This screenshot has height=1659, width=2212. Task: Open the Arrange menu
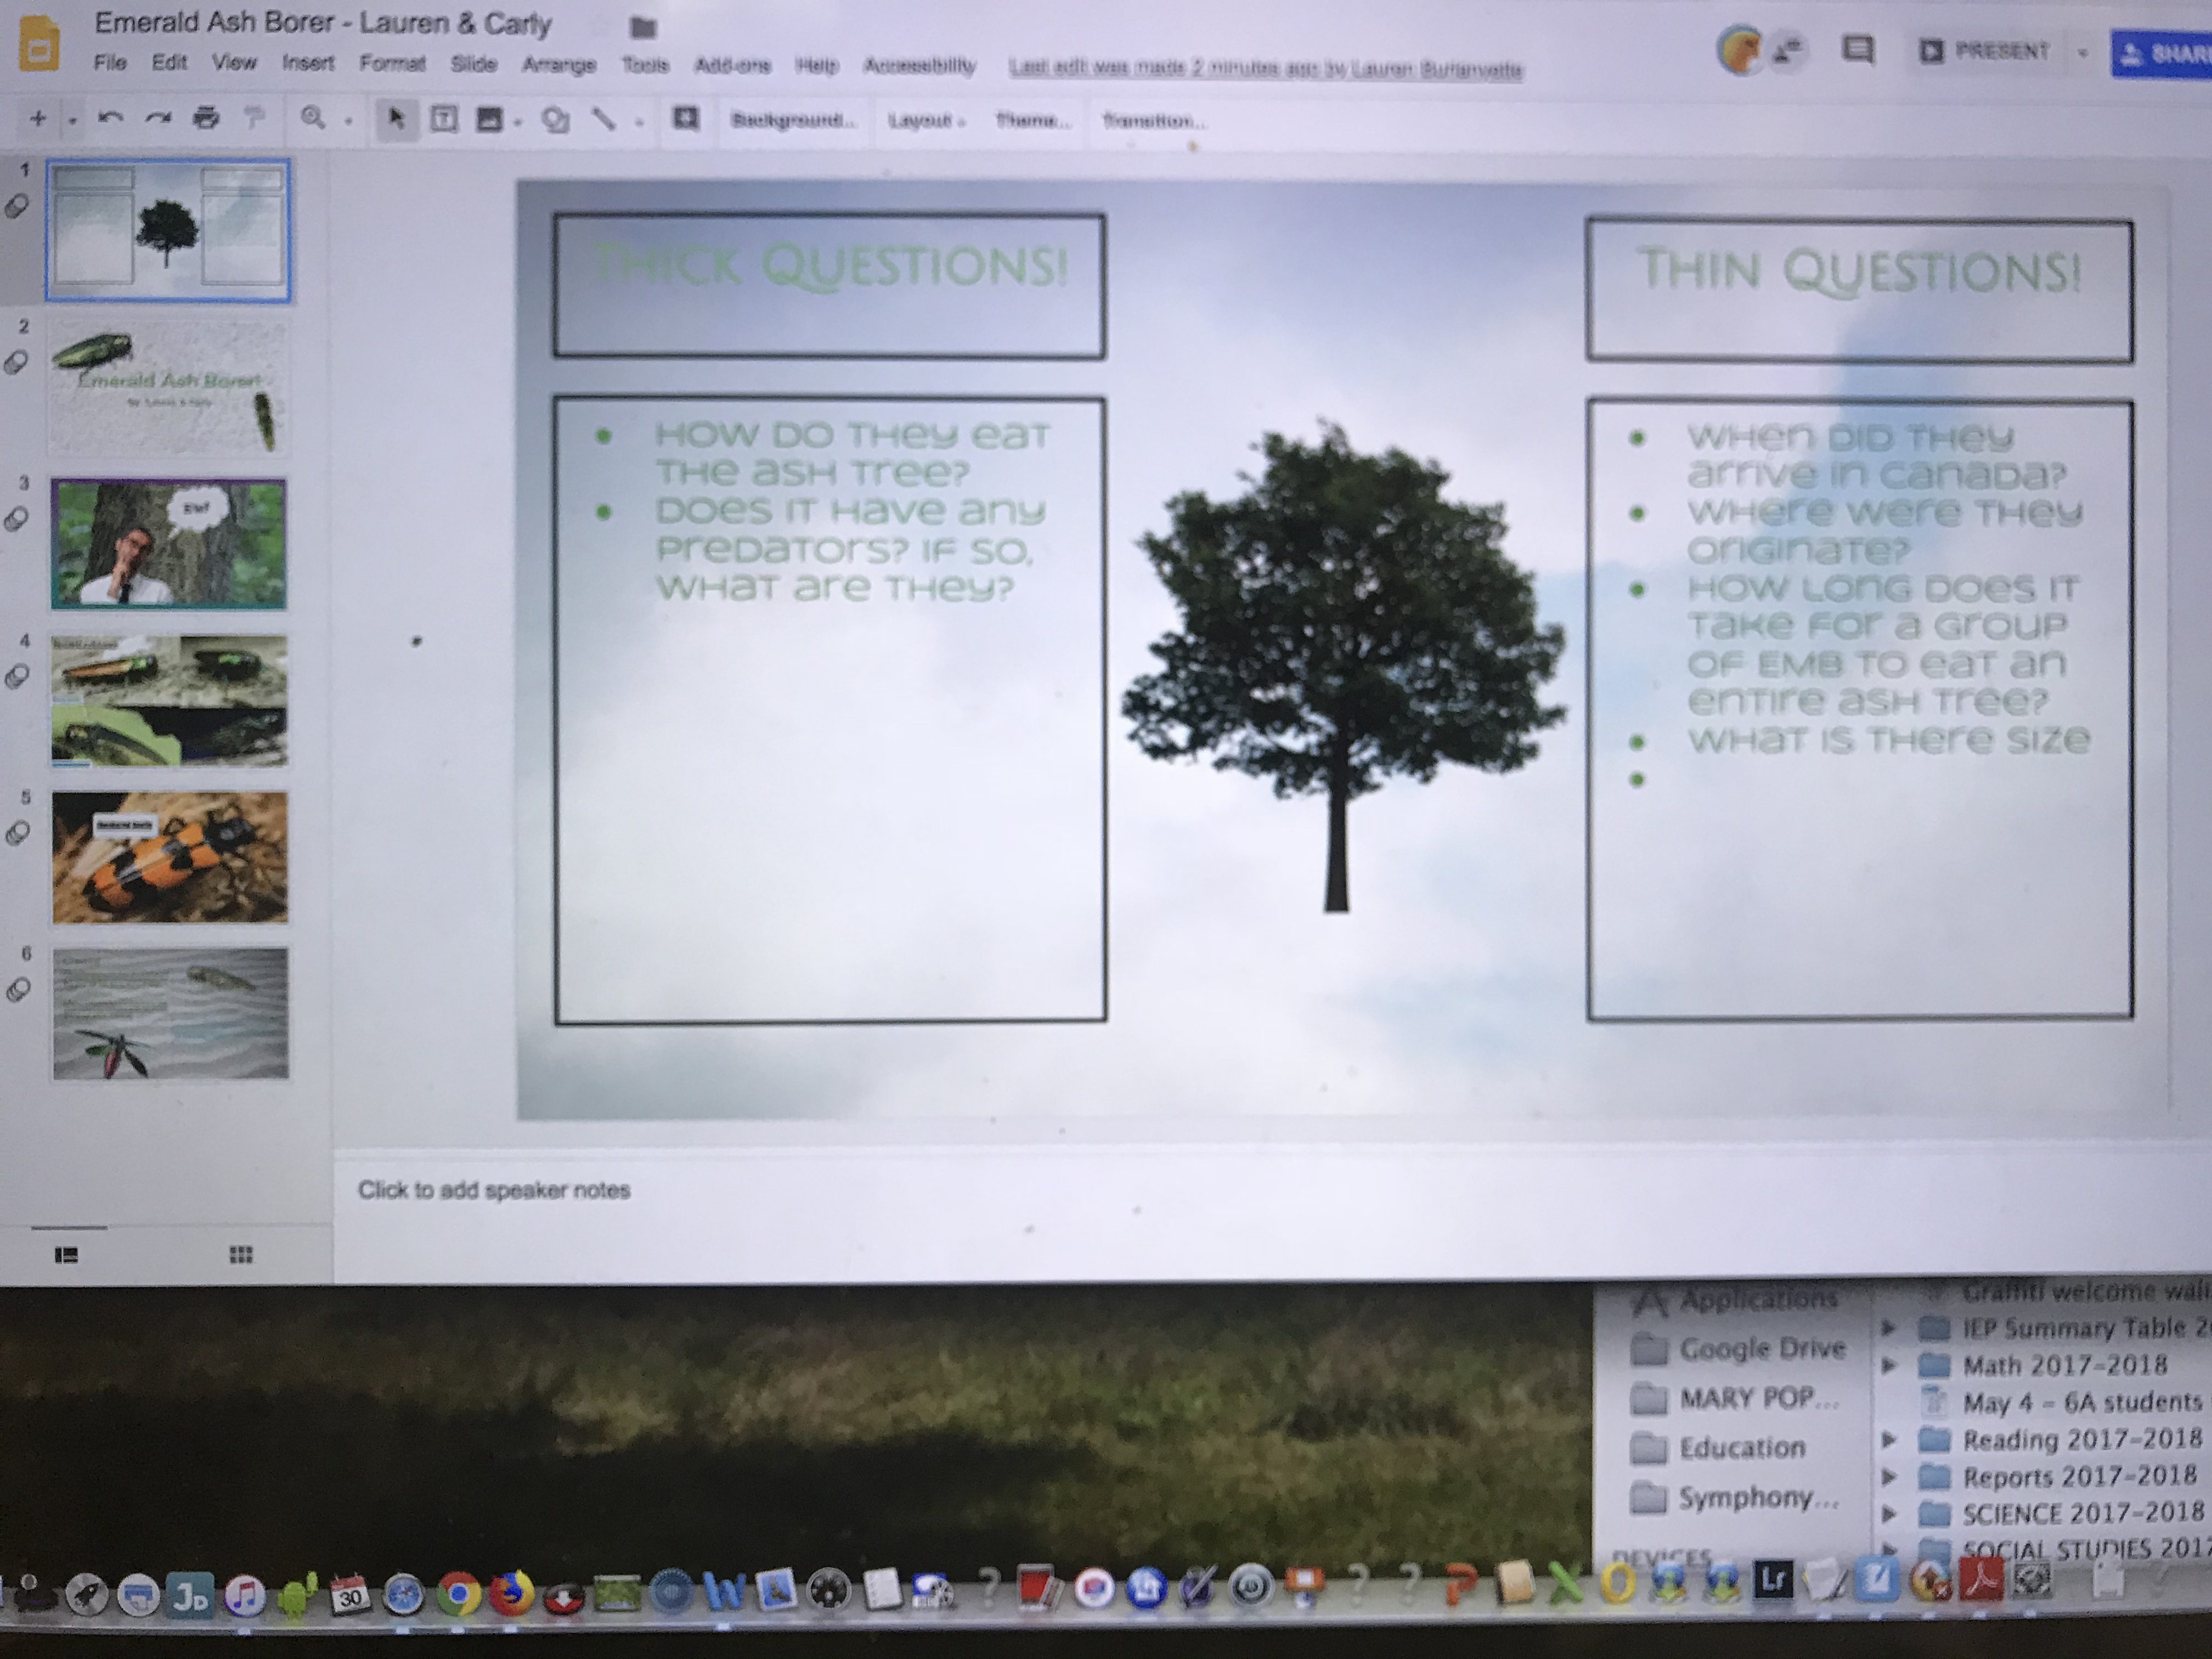(x=558, y=65)
